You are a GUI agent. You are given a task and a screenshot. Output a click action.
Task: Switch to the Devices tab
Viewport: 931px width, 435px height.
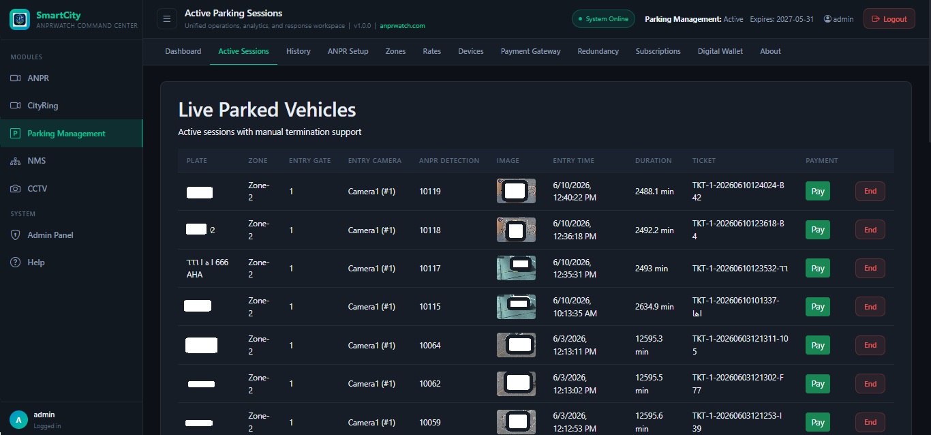(x=471, y=51)
